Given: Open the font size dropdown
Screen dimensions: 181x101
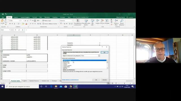Looking at the screenshot, I should pyautogui.click(x=23, y=20).
